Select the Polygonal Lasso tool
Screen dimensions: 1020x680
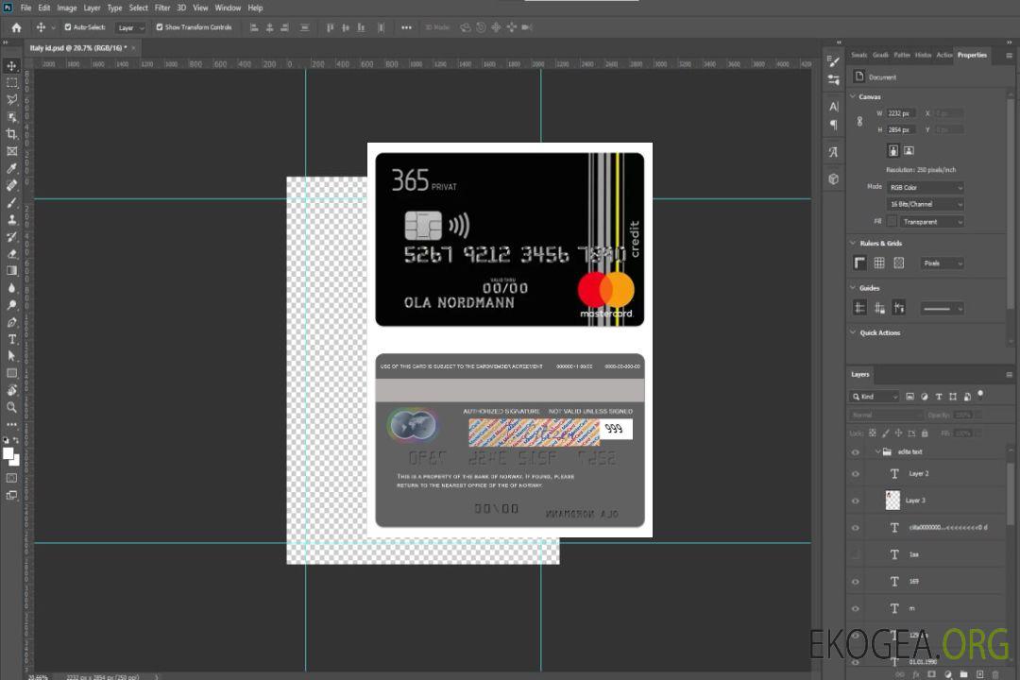(x=11, y=99)
